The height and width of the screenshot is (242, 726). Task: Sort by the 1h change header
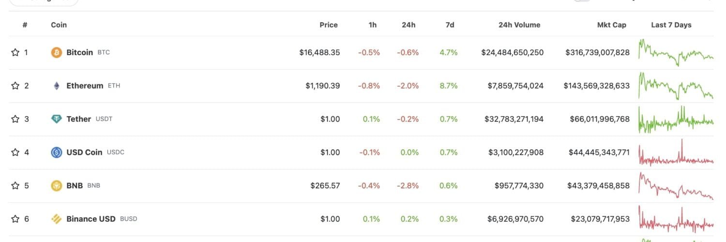point(372,25)
